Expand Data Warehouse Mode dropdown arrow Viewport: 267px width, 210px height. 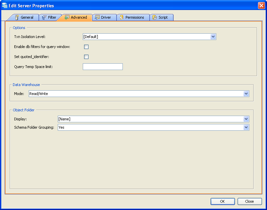[x=246, y=94]
